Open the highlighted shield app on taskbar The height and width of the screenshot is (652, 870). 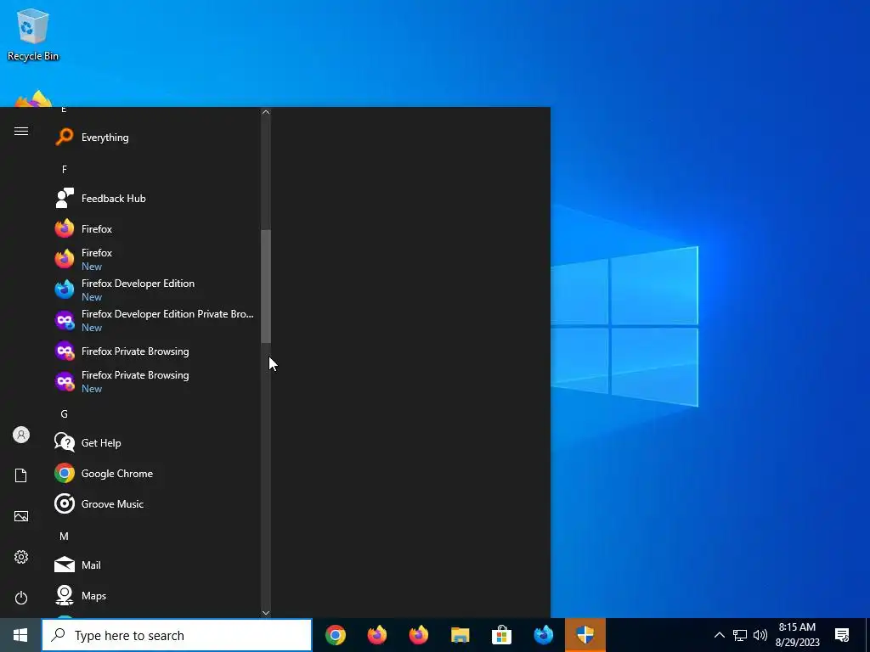(585, 635)
